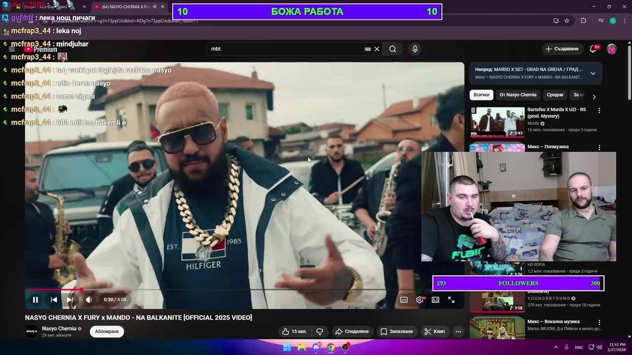Open options menu for the Bartofso X Murda video
This screenshot has width=632, height=355.
(599, 111)
